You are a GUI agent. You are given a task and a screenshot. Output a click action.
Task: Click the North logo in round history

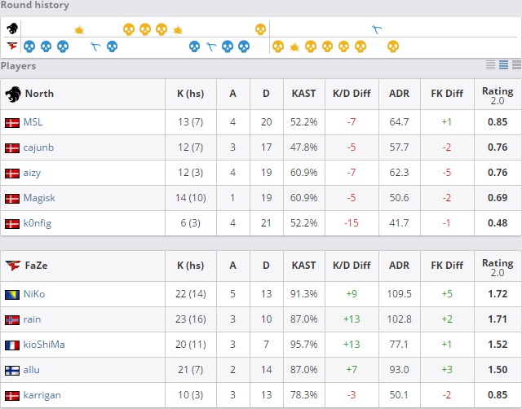click(13, 29)
